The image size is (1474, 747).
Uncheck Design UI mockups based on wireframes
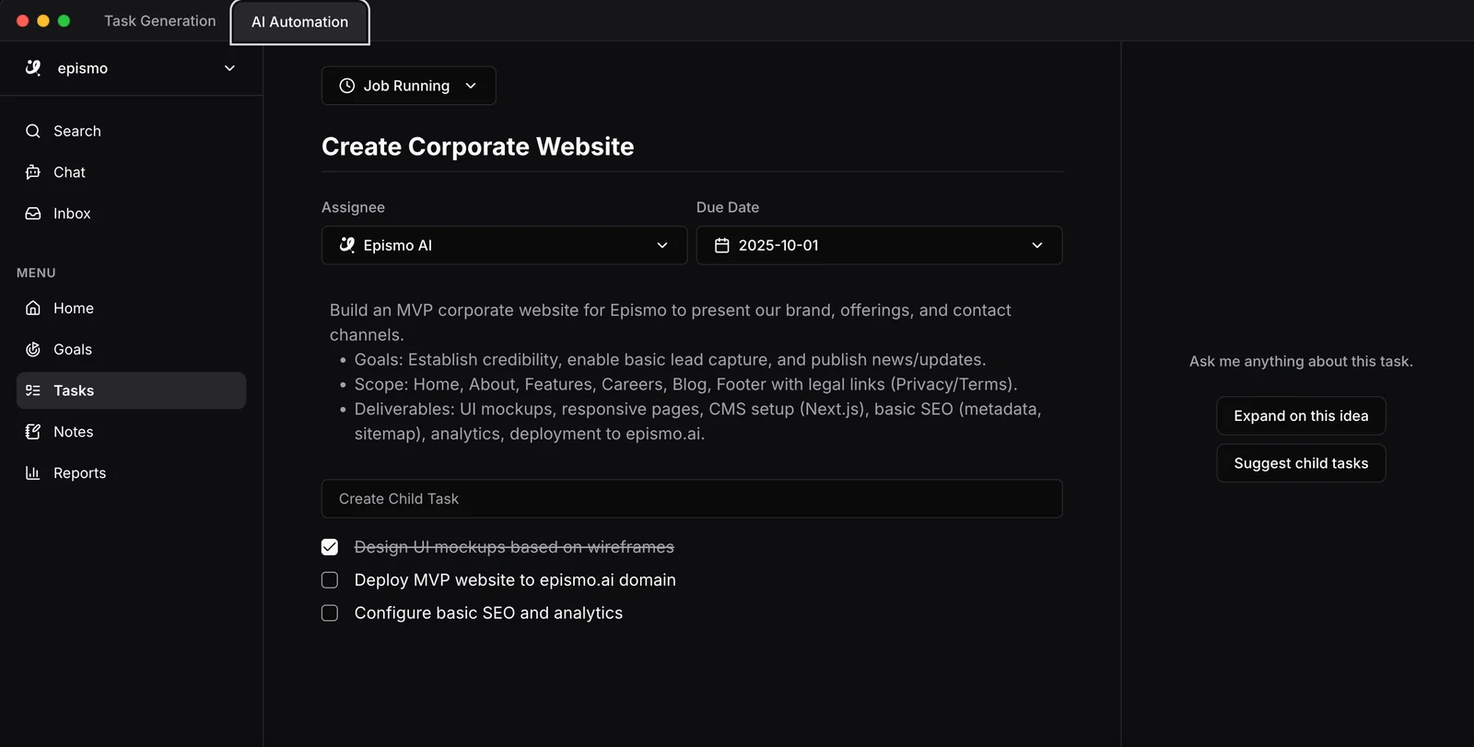pos(330,547)
